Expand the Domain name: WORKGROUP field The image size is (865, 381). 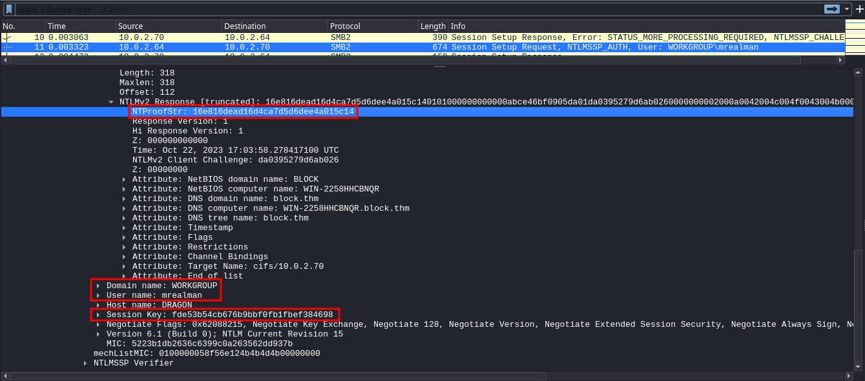tap(99, 286)
